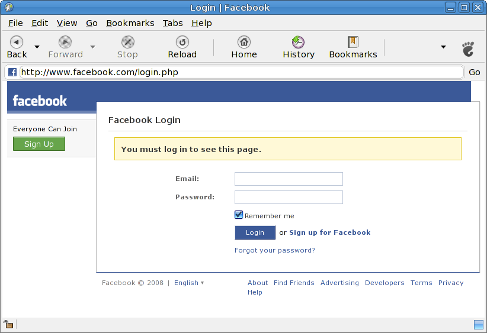Click the Forgot your password? link
Screen dimensions: 487x333
[x=274, y=250]
